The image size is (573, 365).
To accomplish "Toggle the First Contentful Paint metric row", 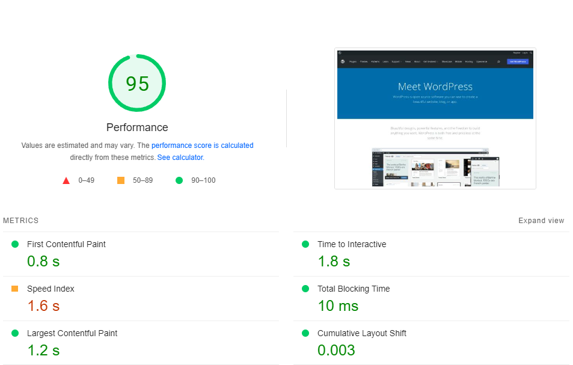I will click(x=66, y=244).
